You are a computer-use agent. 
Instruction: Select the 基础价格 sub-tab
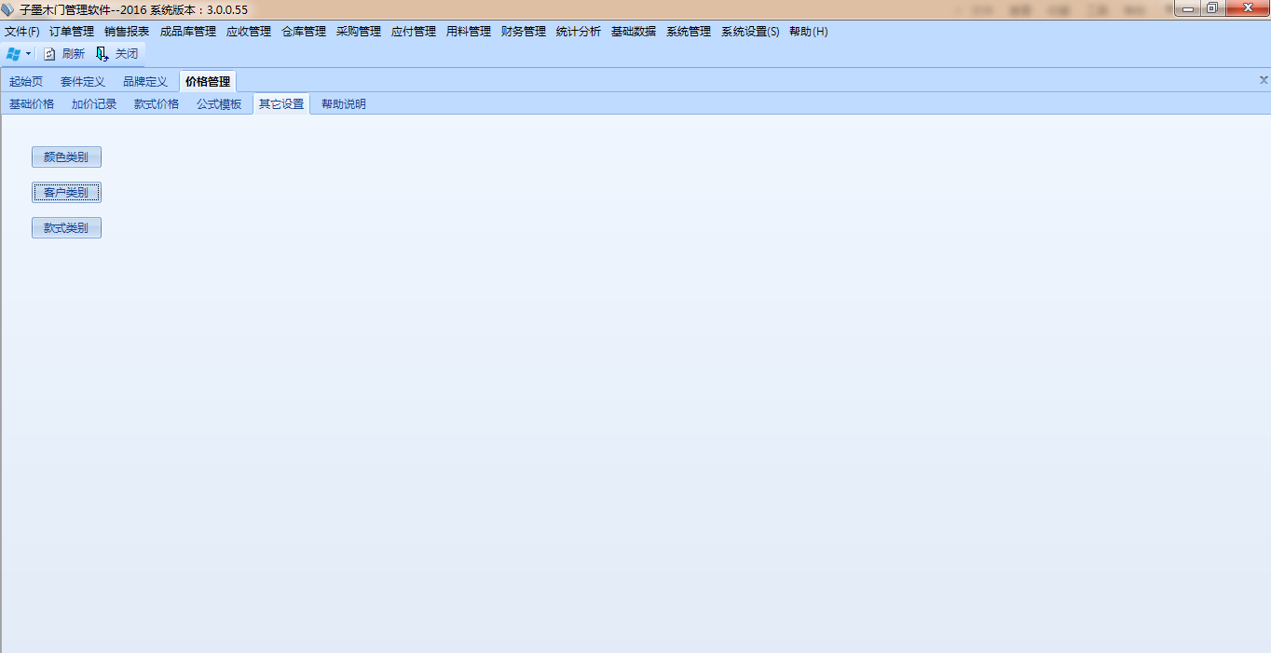(32, 104)
